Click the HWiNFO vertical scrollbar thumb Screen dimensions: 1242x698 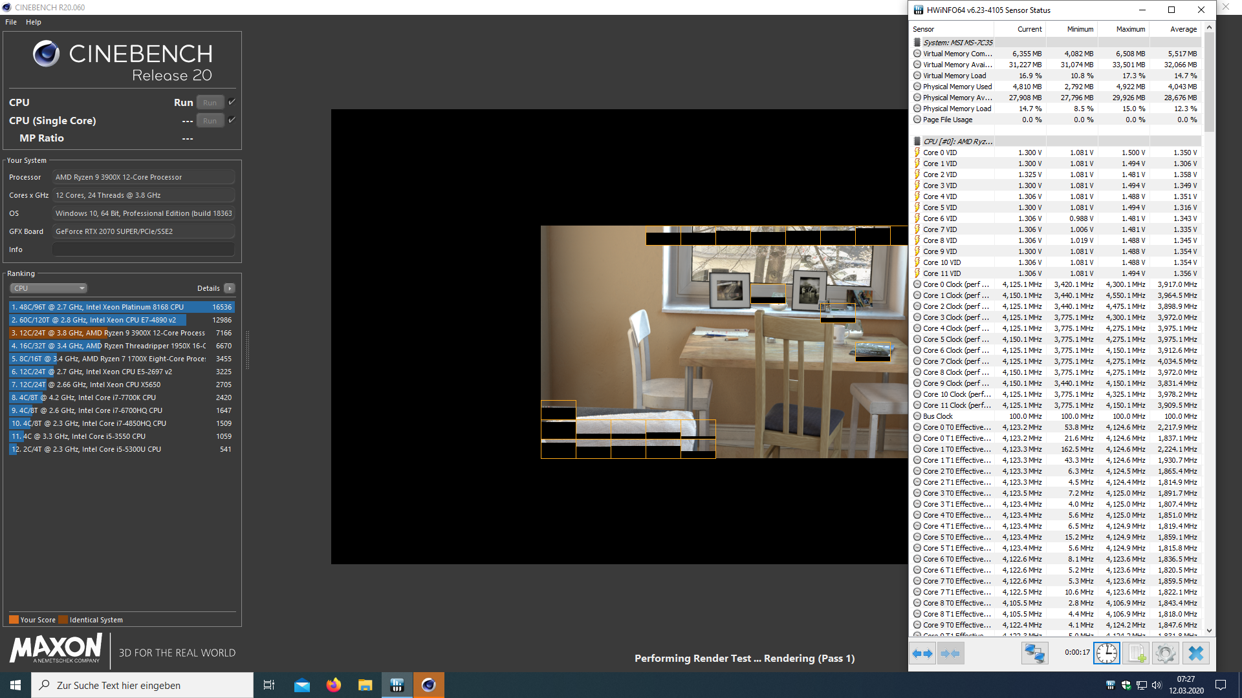point(1209,81)
